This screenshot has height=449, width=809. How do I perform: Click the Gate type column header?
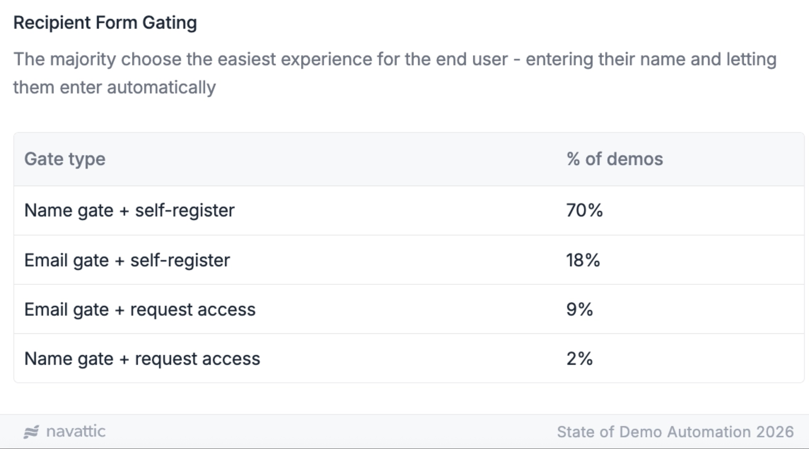click(65, 159)
